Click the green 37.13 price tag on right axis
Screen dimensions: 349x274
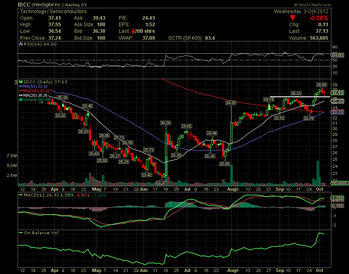point(338,93)
